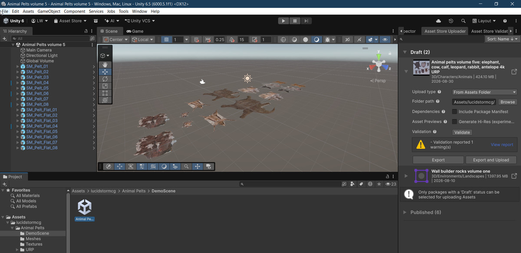Expand SM_Pelt_01 in Hierarchy

18,66
